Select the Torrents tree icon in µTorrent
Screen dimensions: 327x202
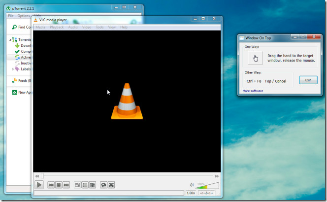click(15, 39)
